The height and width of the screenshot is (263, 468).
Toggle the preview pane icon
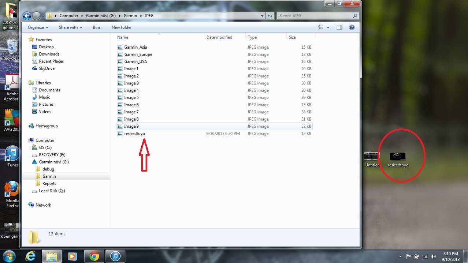(339, 27)
